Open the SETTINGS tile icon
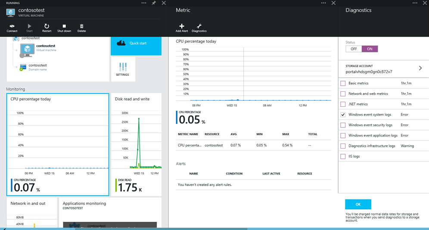This screenshot has height=230, width=429. coord(123,67)
